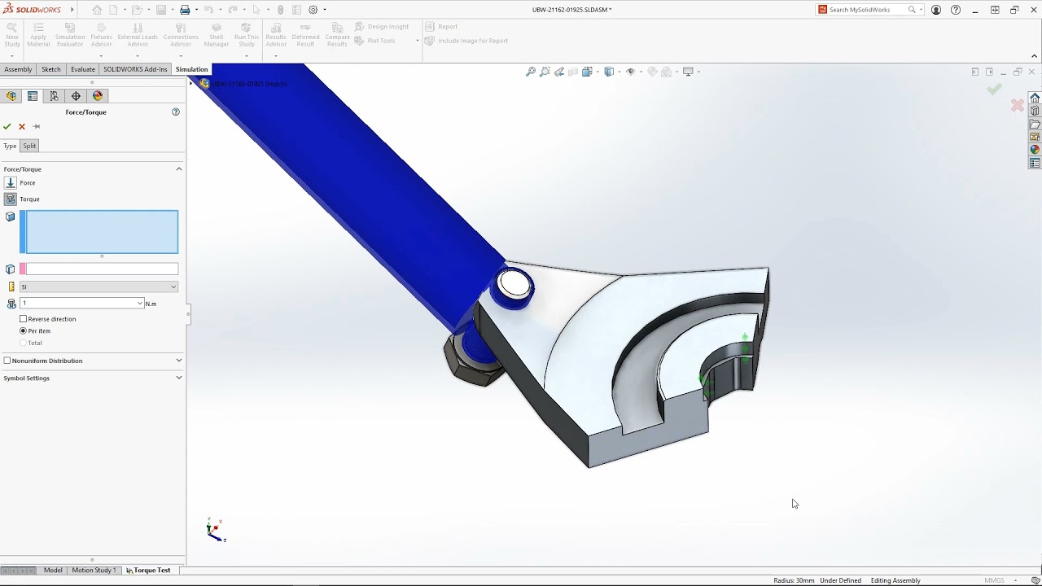Click the green OK checkmark in Force/Torque panel
The image size is (1042, 586).
[x=7, y=126]
